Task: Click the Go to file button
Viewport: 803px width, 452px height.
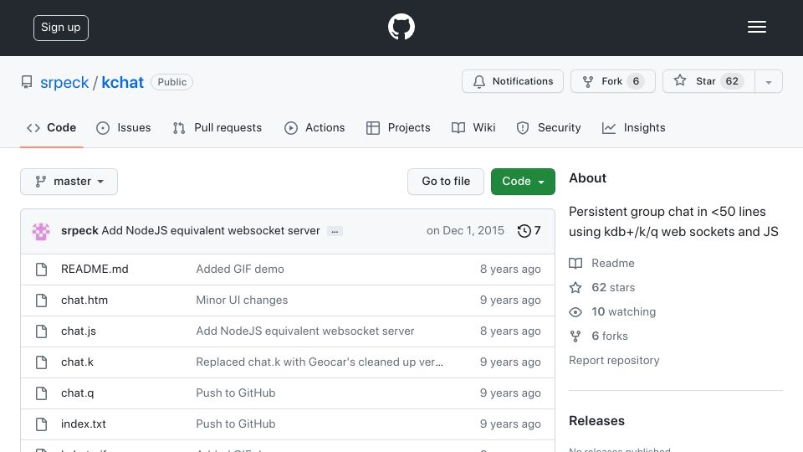Action: click(x=446, y=182)
